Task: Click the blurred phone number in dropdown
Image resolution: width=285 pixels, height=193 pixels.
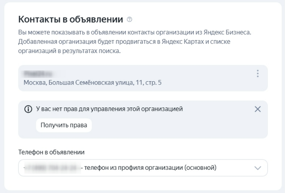Action: (x=51, y=168)
